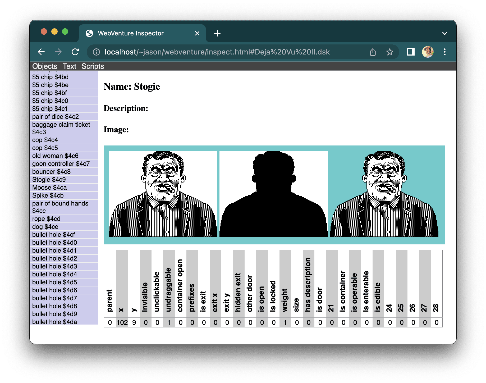Reload the page with refresh icon
Image resolution: width=486 pixels, height=383 pixels.
click(75, 52)
